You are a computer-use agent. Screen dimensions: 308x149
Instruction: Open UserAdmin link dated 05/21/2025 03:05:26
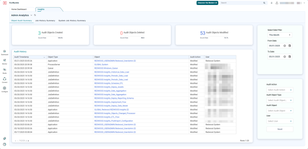[115, 61]
